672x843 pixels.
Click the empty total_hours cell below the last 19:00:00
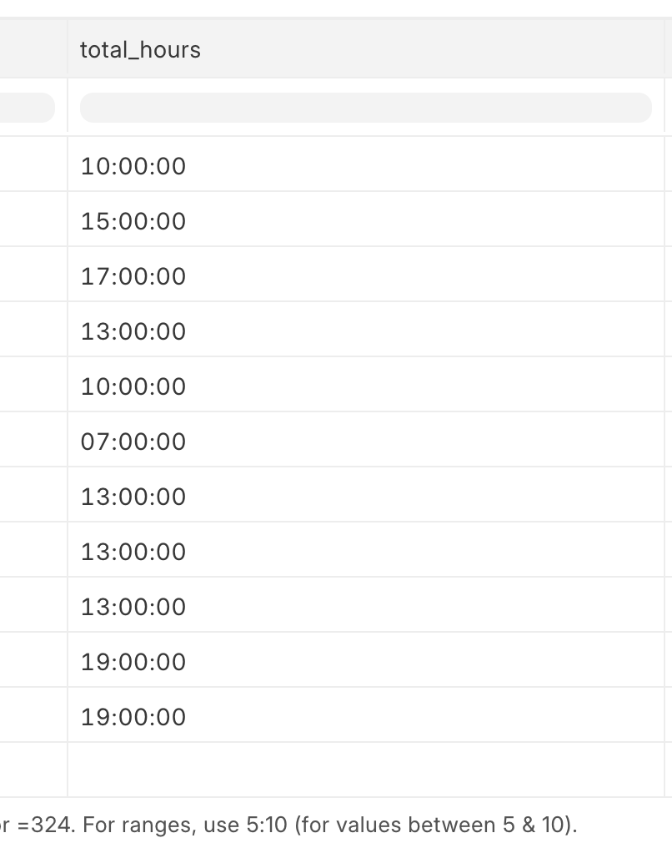coord(366,770)
